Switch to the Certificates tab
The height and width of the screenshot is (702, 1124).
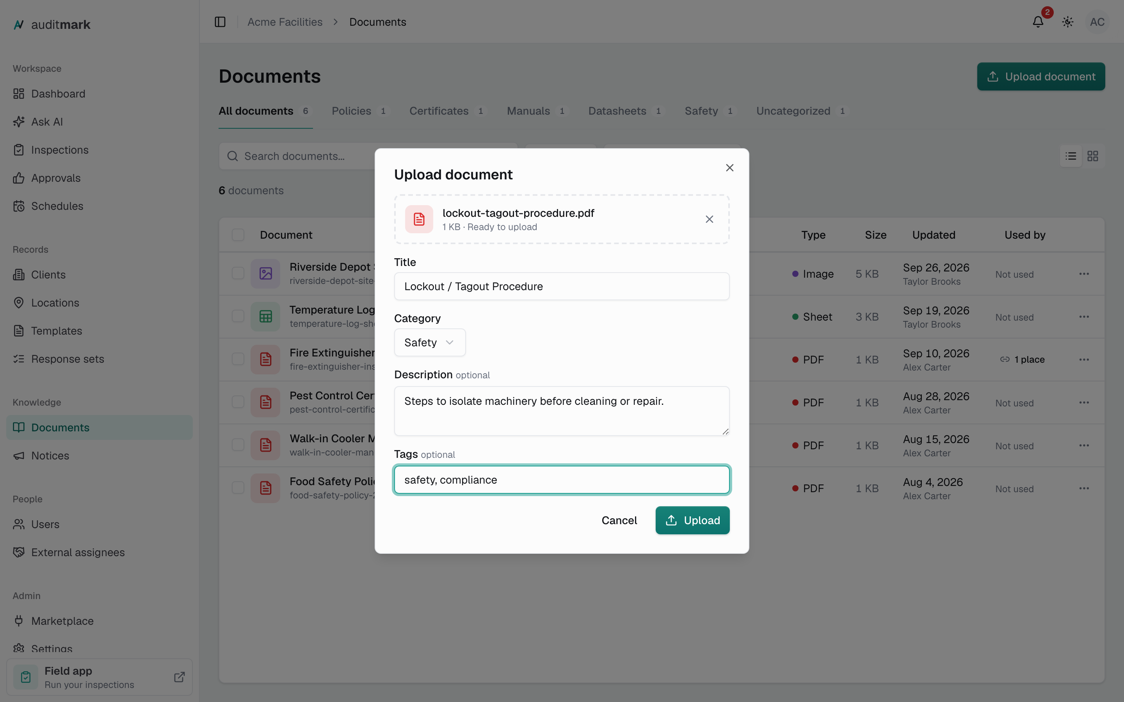click(448, 111)
